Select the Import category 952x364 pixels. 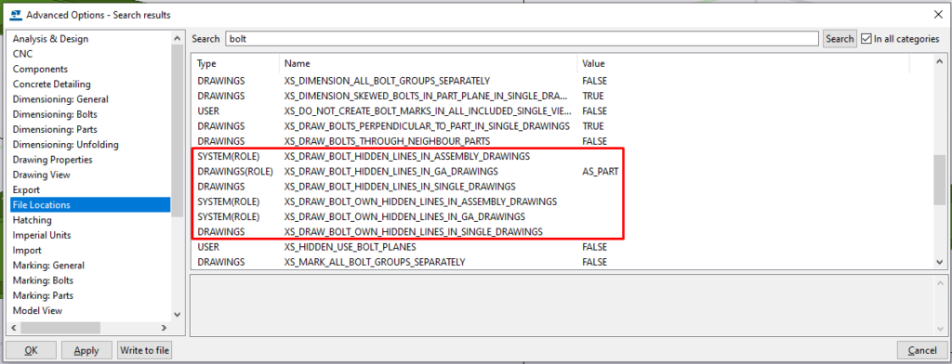point(27,250)
